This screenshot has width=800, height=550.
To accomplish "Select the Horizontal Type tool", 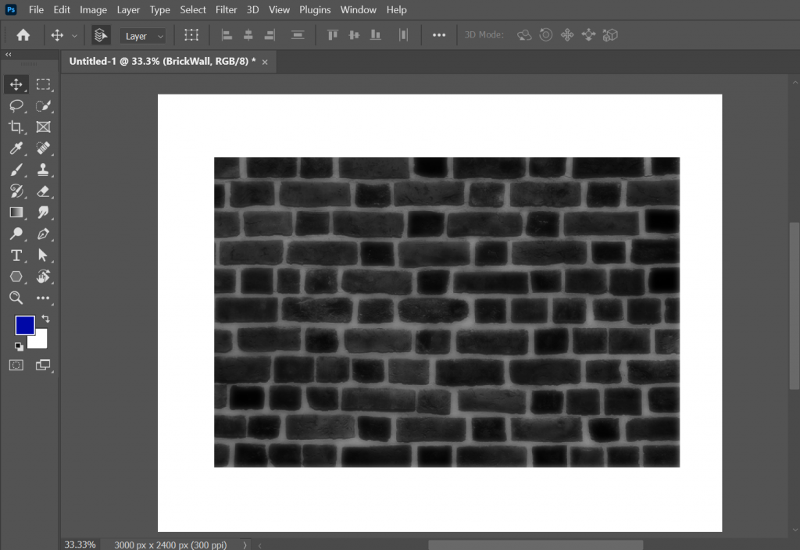I will click(x=16, y=255).
